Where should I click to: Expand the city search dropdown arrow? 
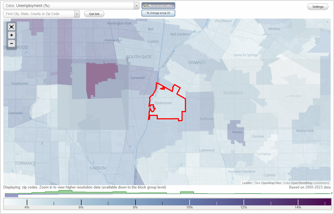[x=77, y=13]
